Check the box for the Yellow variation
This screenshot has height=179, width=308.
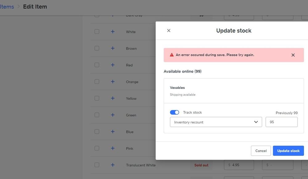(97, 98)
